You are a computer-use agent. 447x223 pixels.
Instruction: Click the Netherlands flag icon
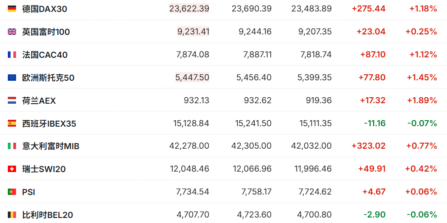coord(12,100)
